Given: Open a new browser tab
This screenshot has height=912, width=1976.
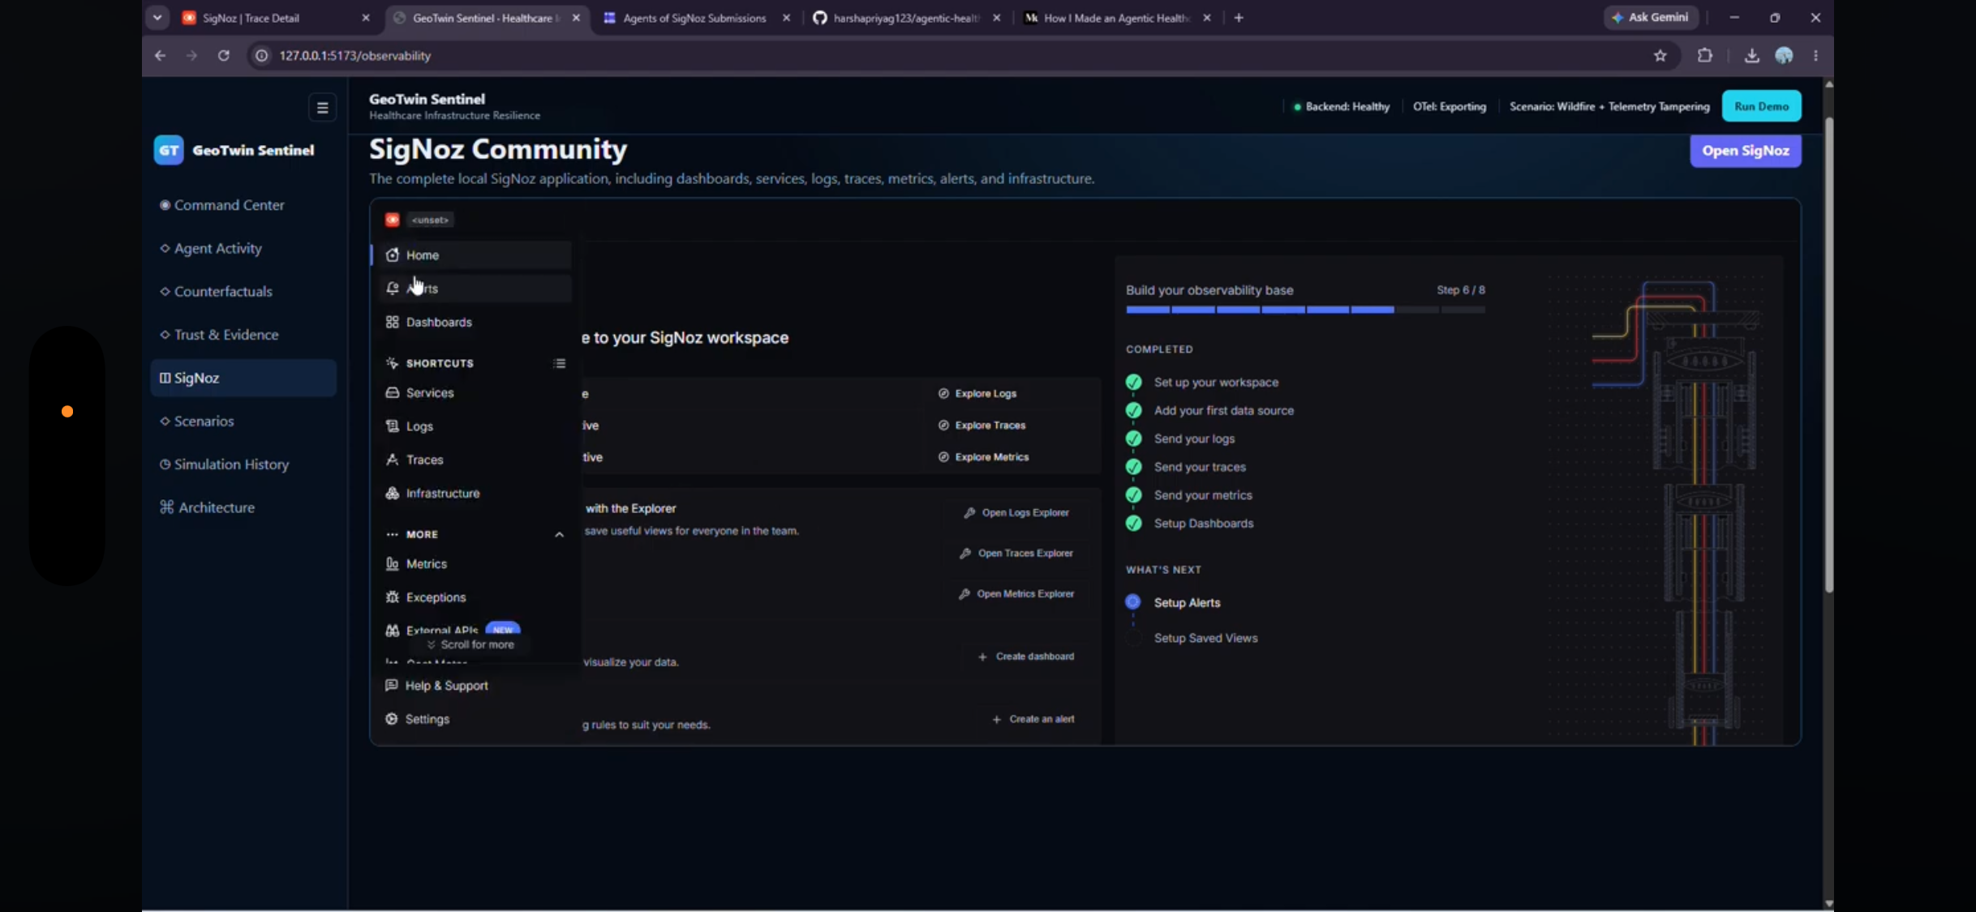Looking at the screenshot, I should point(1239,18).
